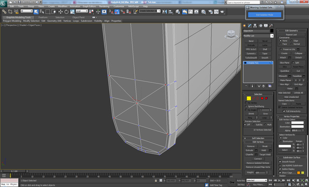This screenshot has width=309, height=187.
Task: Collapse the Vertex Properties rollout
Action: (x=292, y=116)
